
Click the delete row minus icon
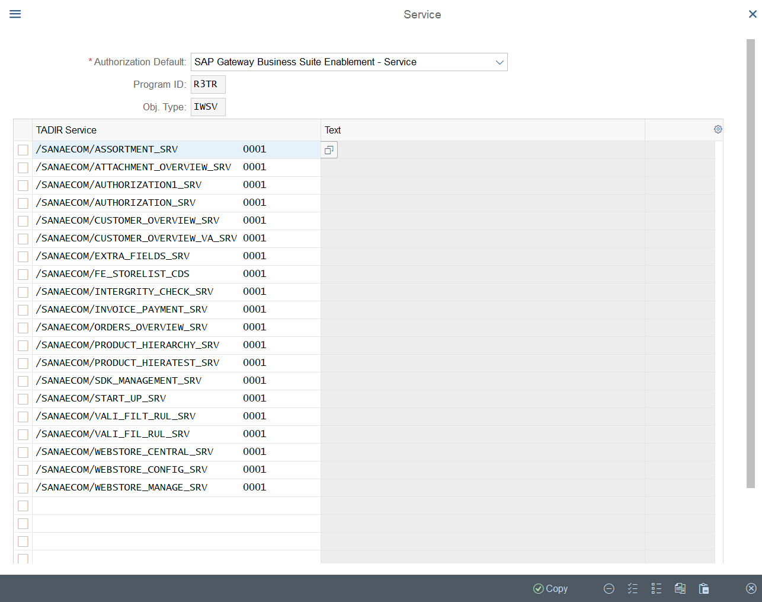tap(609, 588)
